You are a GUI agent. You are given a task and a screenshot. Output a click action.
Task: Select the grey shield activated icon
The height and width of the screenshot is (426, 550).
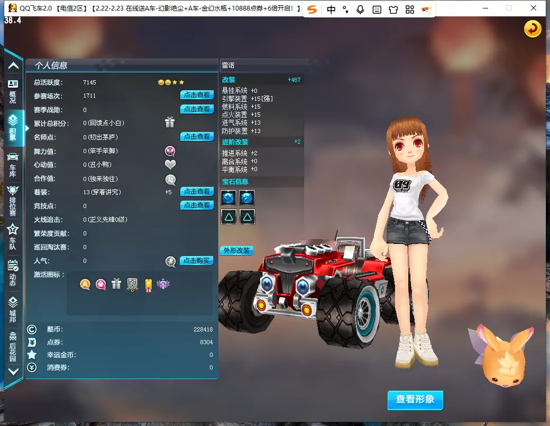[x=132, y=285]
